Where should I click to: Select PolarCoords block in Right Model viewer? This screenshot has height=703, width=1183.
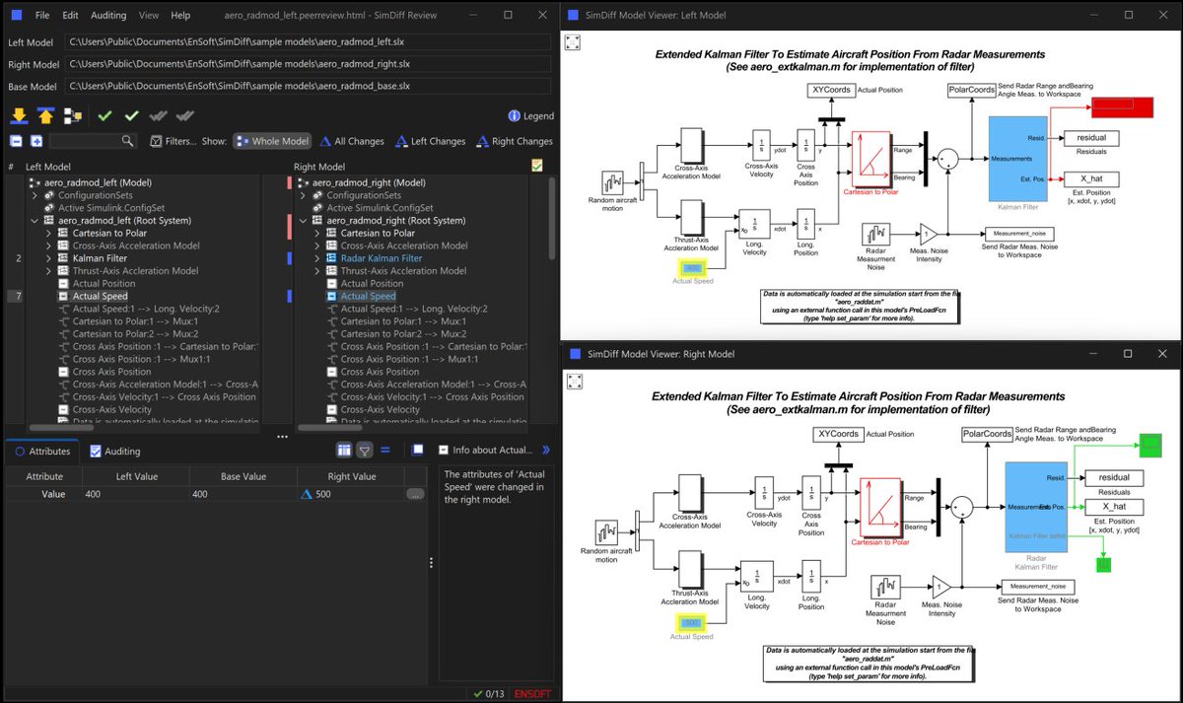pyautogui.click(x=985, y=434)
